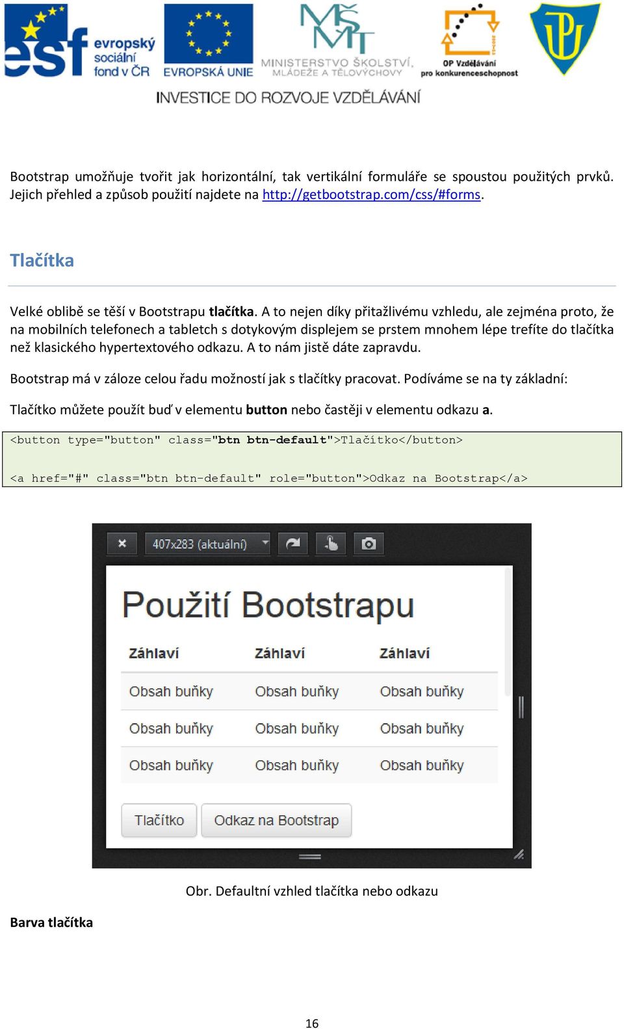
Task: Click the MŠMT ministry logo
Action: 337,40
